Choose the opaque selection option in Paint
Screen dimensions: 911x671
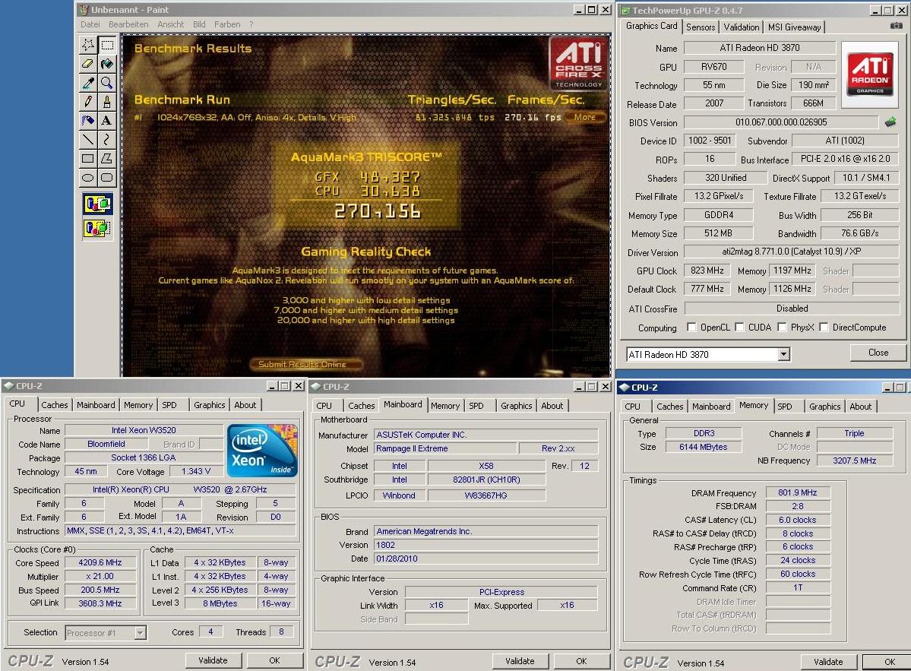tap(97, 204)
